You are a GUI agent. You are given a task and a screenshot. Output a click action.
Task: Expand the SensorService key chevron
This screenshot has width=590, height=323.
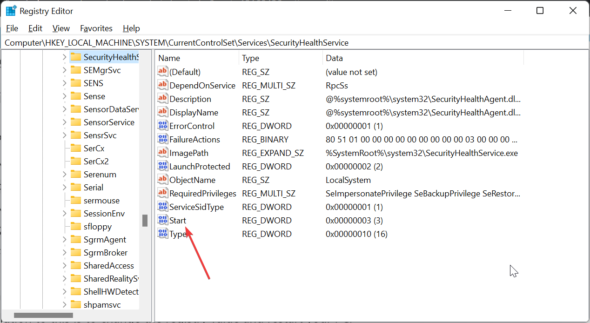[x=65, y=122]
